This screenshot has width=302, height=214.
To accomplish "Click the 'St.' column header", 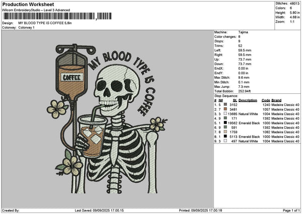I will coord(235,100).
